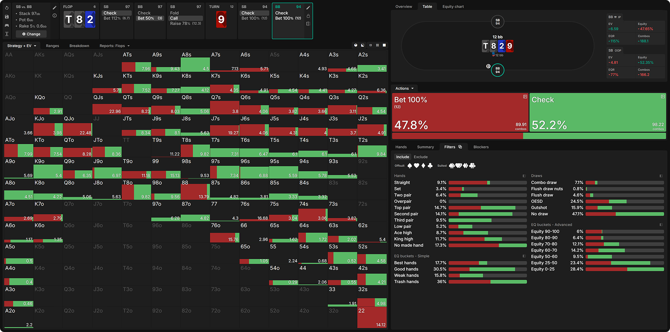This screenshot has height=332, width=670.
Task: Click the save icon in left sidebar
Action: 7,17
